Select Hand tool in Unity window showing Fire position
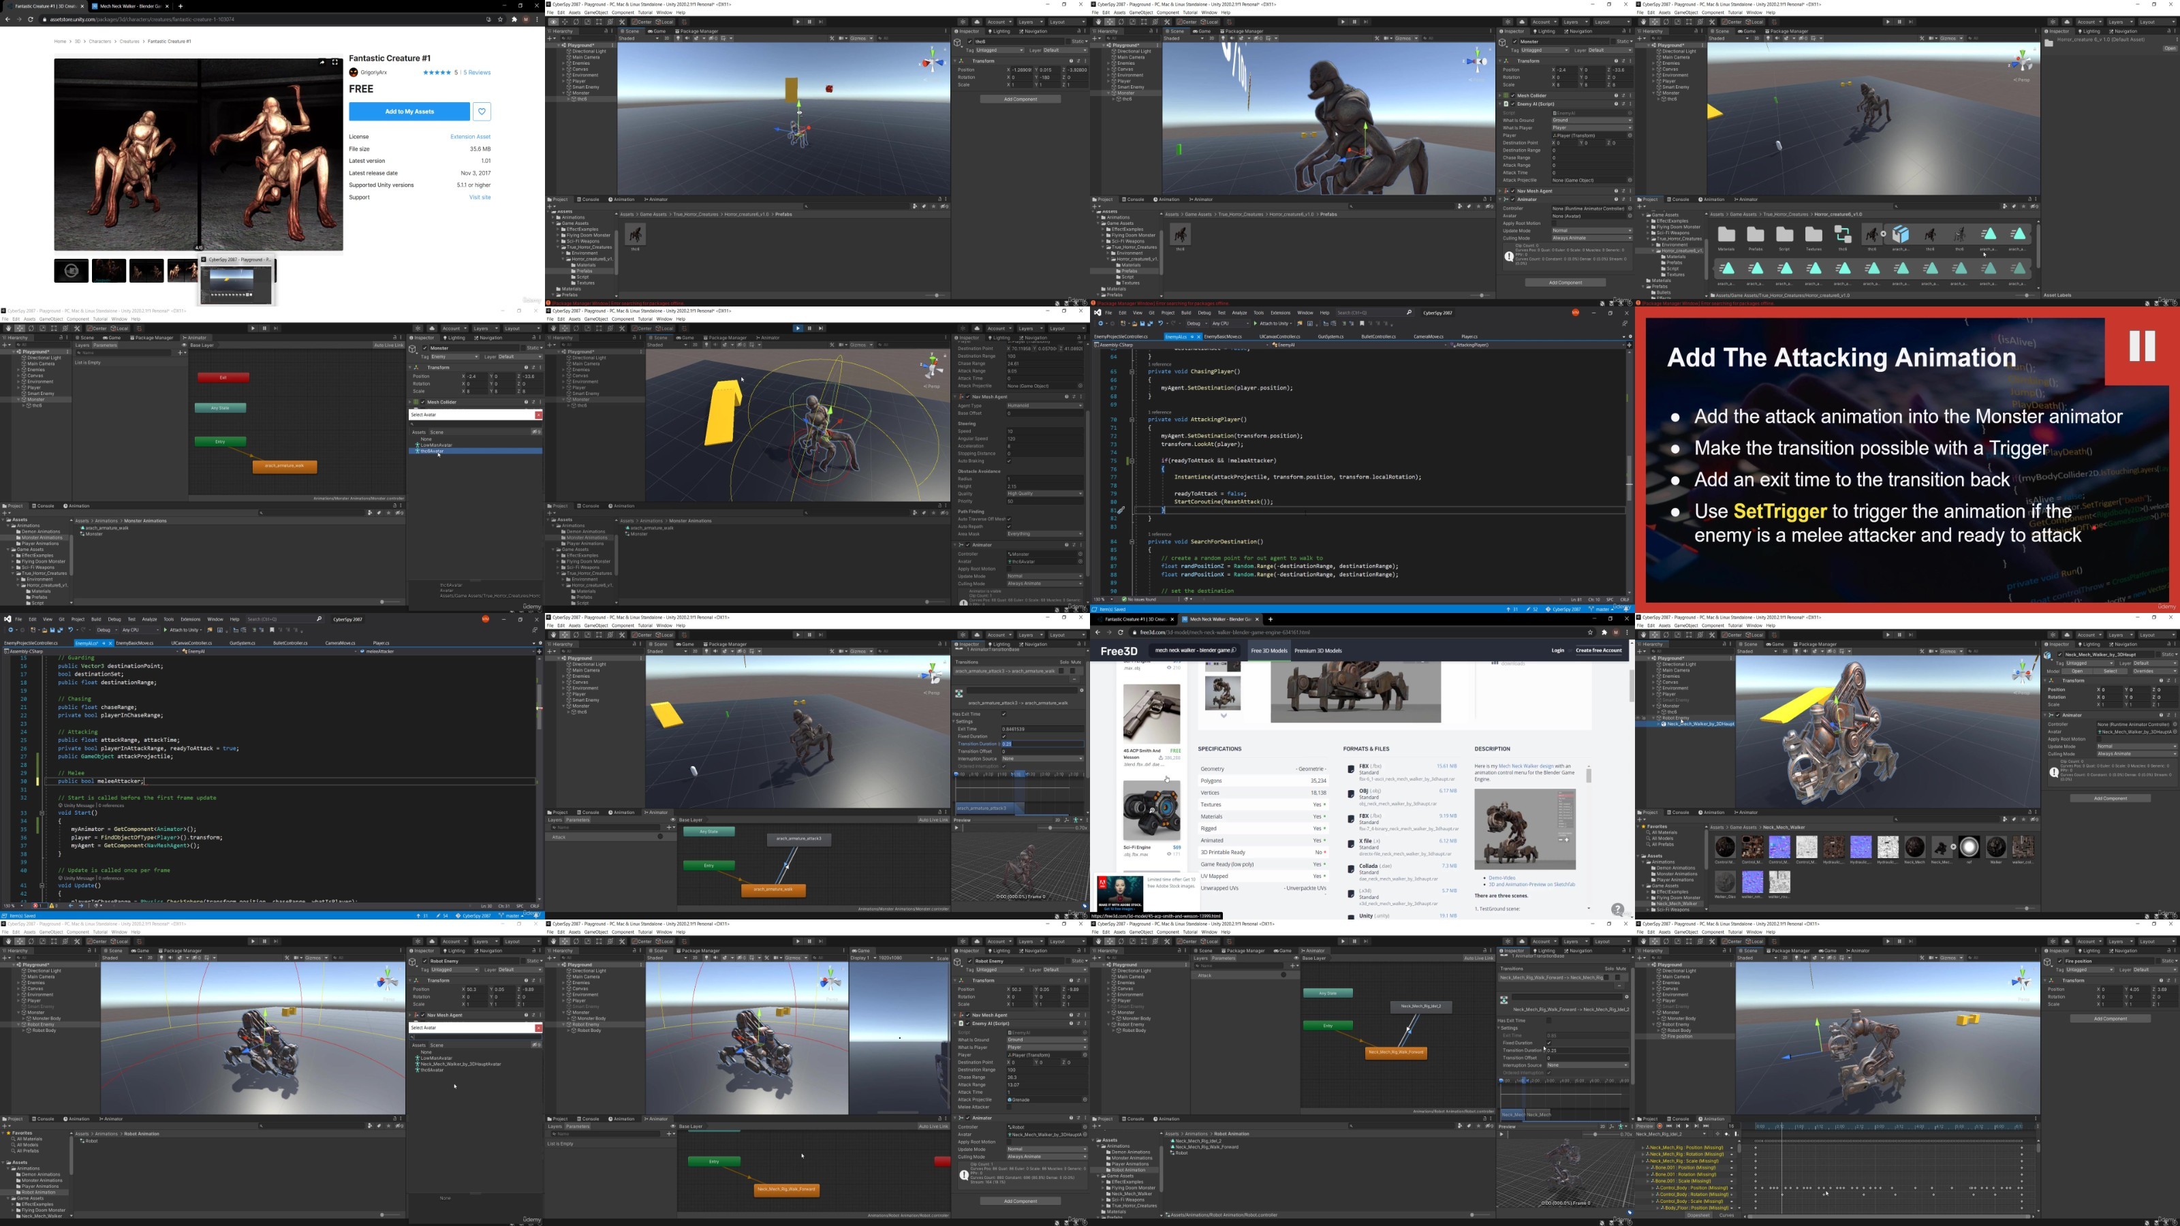2180x1226 pixels. click(1643, 941)
